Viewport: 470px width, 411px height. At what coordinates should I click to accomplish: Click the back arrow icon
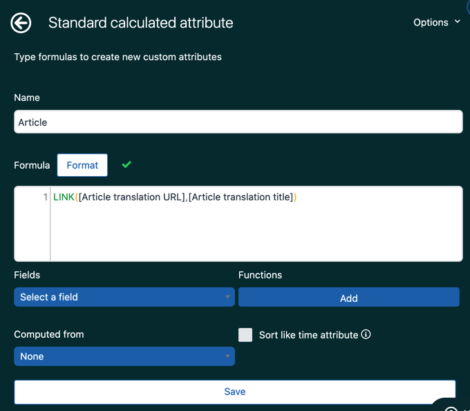coord(21,23)
